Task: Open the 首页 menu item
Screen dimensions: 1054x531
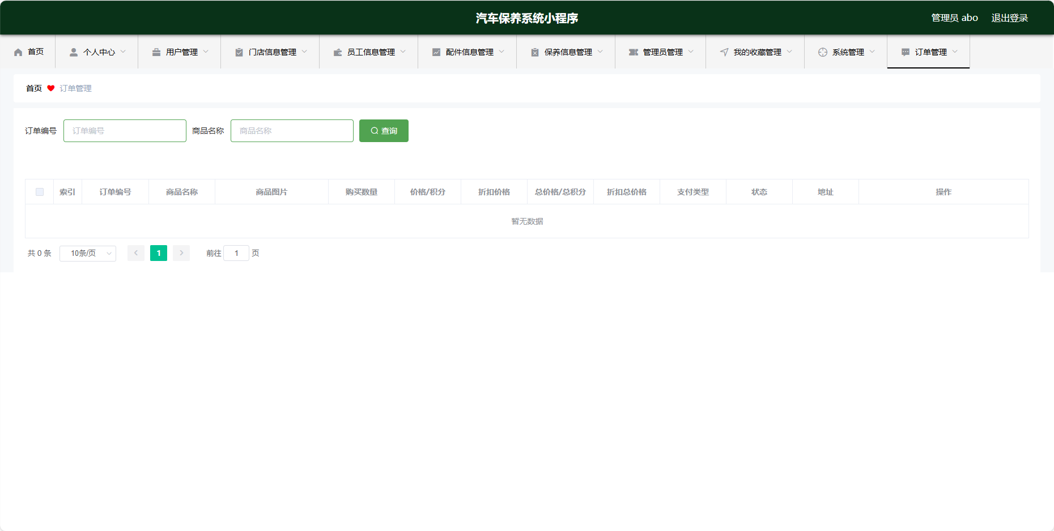Action: coord(28,52)
